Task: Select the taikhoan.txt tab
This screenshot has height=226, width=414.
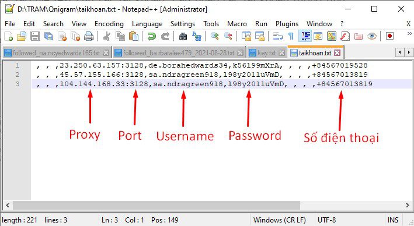Action: [315, 52]
